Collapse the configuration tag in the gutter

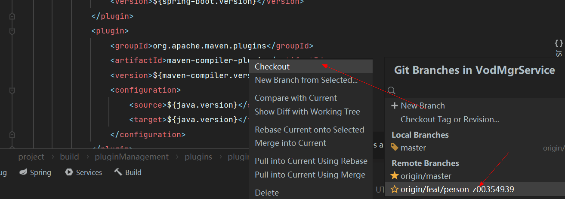(x=12, y=90)
